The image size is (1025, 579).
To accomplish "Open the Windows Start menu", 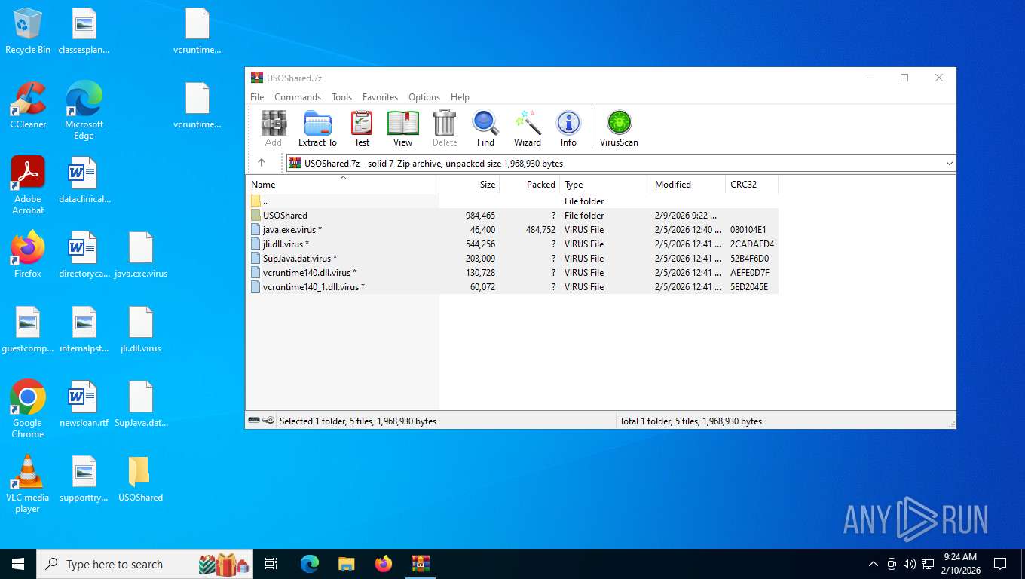I will pos(18,564).
